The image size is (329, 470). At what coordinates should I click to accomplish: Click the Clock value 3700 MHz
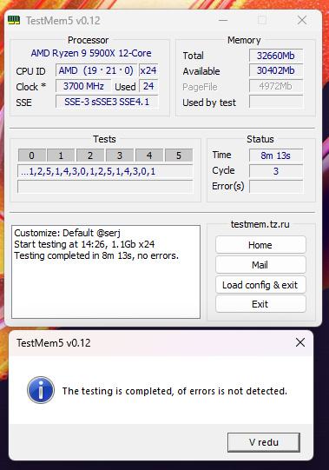(83, 86)
